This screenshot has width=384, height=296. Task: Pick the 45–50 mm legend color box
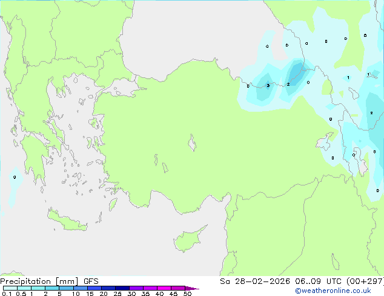point(178,288)
